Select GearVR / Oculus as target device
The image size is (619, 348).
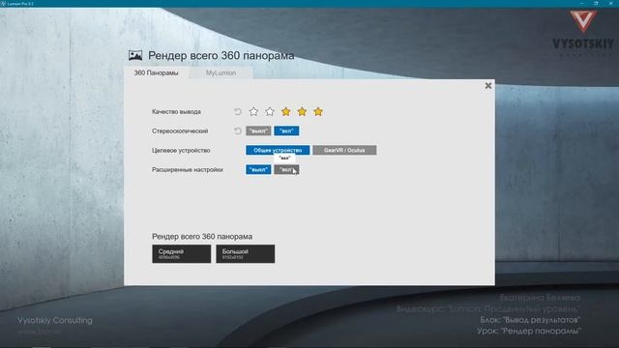344,150
